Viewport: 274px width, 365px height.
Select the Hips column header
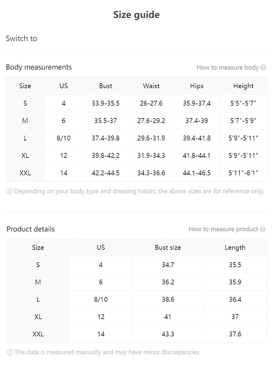tap(197, 86)
